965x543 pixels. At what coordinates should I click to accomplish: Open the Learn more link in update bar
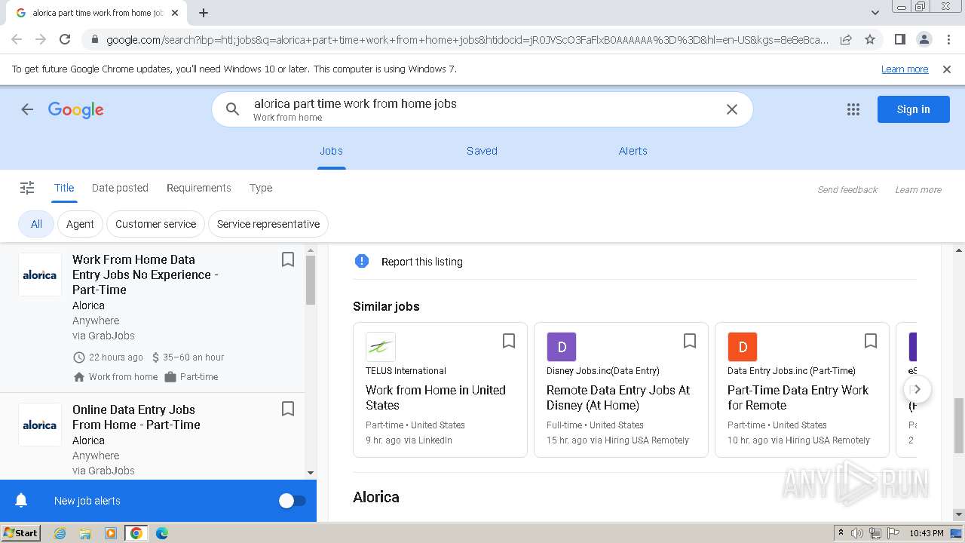click(905, 69)
